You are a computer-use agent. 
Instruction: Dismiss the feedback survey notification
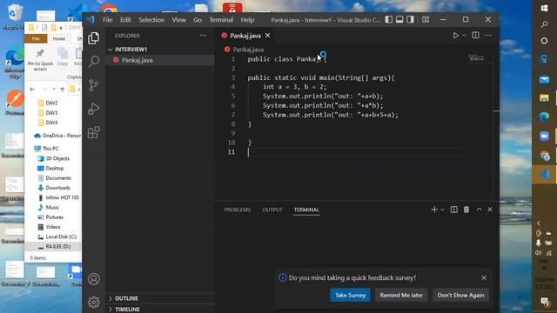pos(484,277)
